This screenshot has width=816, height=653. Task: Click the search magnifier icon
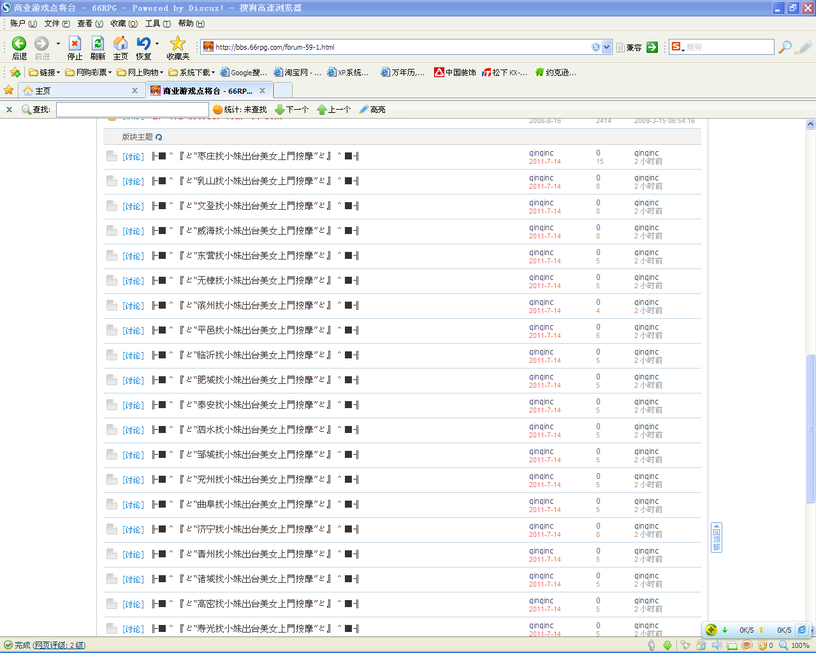coord(785,47)
